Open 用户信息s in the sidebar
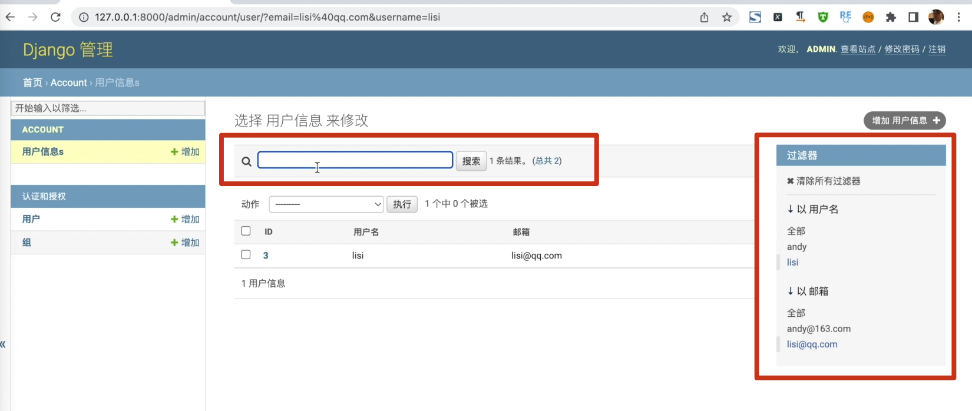The width and height of the screenshot is (972, 411). (43, 152)
